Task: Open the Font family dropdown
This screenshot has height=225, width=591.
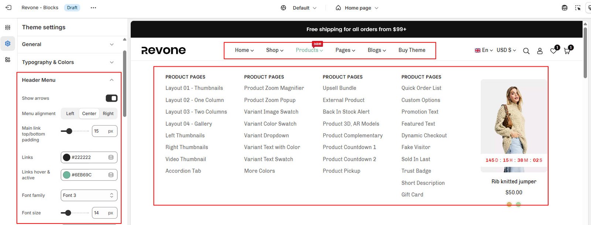Action: point(89,196)
